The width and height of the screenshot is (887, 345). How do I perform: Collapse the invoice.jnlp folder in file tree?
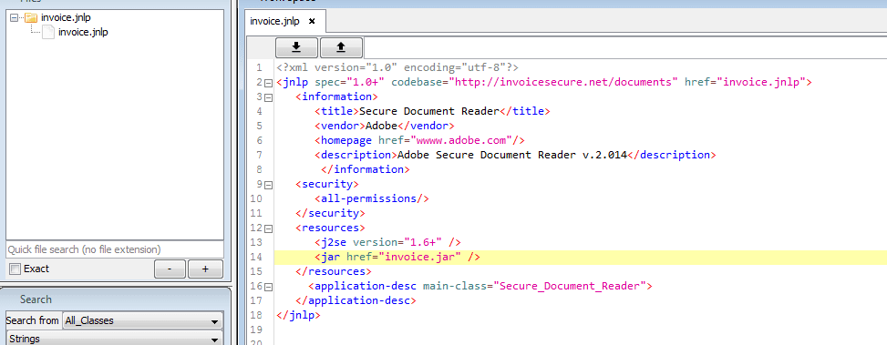click(x=15, y=18)
